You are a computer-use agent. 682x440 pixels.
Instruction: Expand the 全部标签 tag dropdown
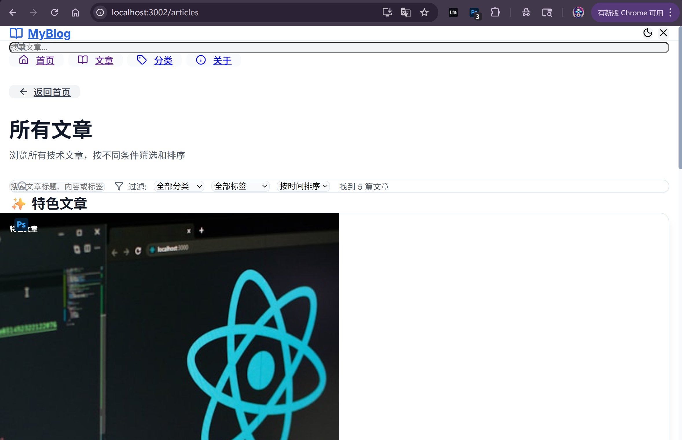[240, 186]
